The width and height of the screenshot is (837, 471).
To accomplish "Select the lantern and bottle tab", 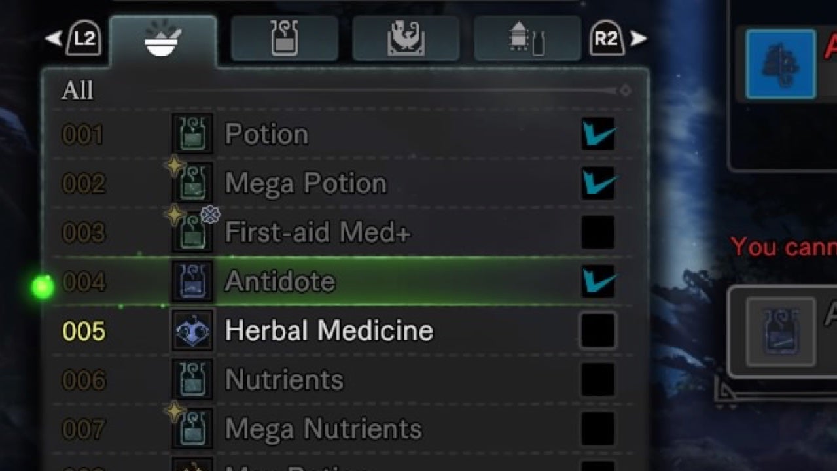I will [x=527, y=39].
